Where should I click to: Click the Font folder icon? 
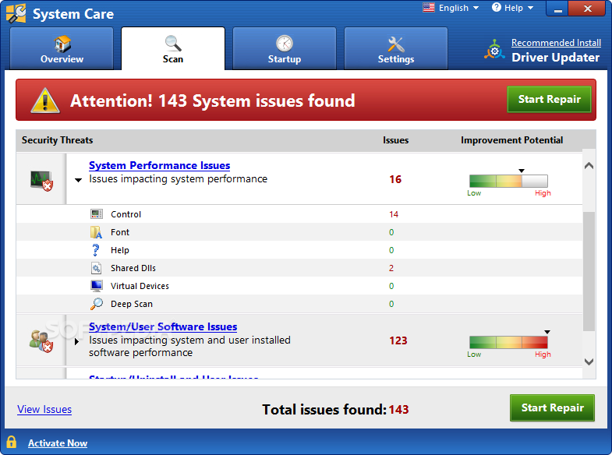tap(97, 232)
